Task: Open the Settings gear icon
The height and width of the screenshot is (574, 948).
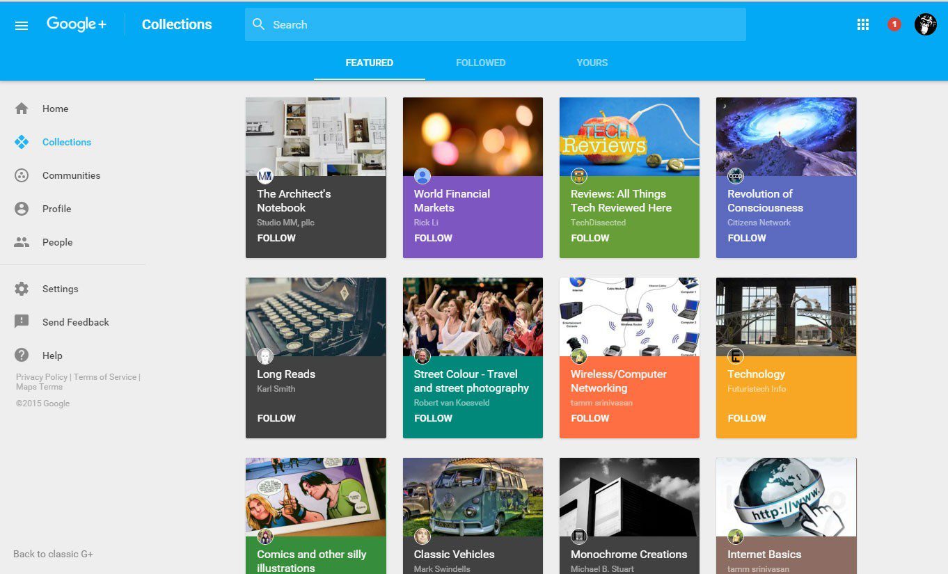Action: (x=22, y=289)
